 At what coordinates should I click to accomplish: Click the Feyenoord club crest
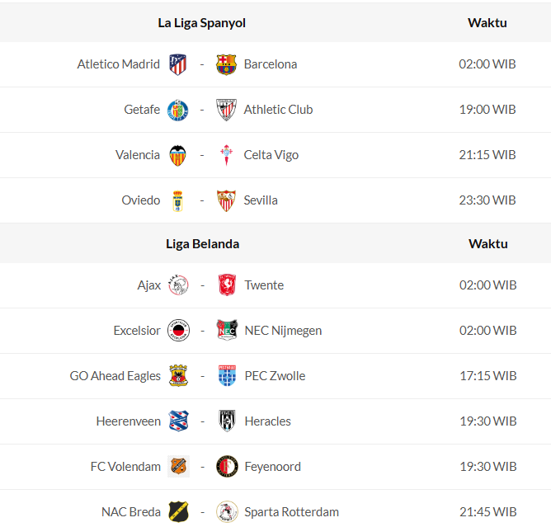pyautogui.click(x=226, y=467)
